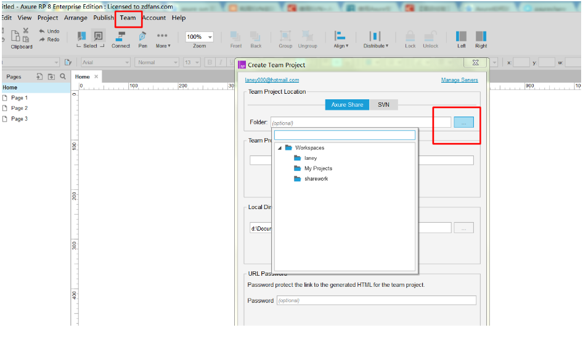
Task: Switch to the SVN tab
Action: (x=383, y=105)
